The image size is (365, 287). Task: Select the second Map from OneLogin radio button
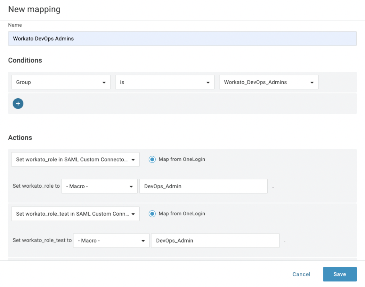152,214
